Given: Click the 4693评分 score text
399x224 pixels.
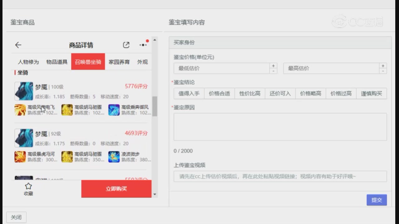Looking at the screenshot, I should (x=136, y=133).
